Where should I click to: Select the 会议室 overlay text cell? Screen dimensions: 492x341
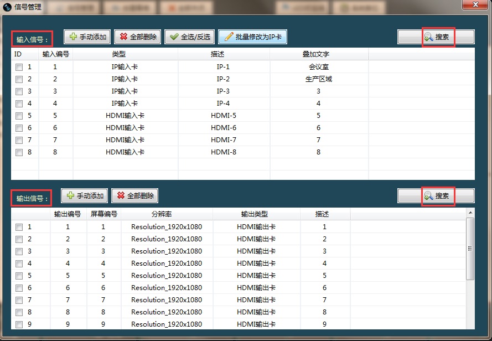point(319,67)
